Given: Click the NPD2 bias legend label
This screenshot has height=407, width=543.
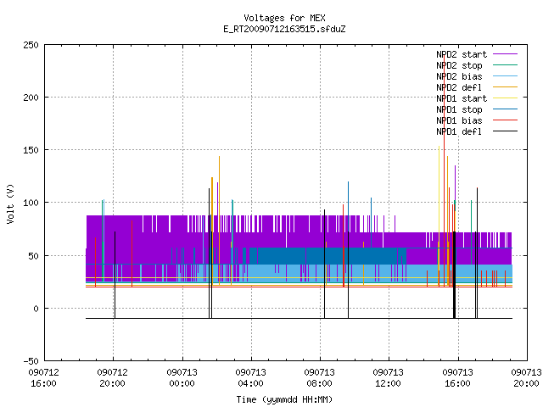Looking at the screenshot, I should 459,76.
